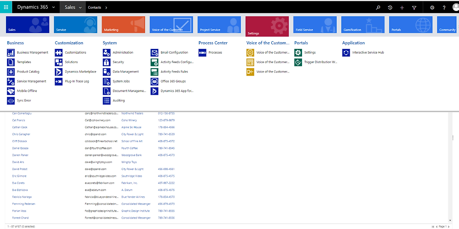Open the Fabrikam, Inc. account link
The height and width of the screenshot is (229, 459).
(129, 183)
